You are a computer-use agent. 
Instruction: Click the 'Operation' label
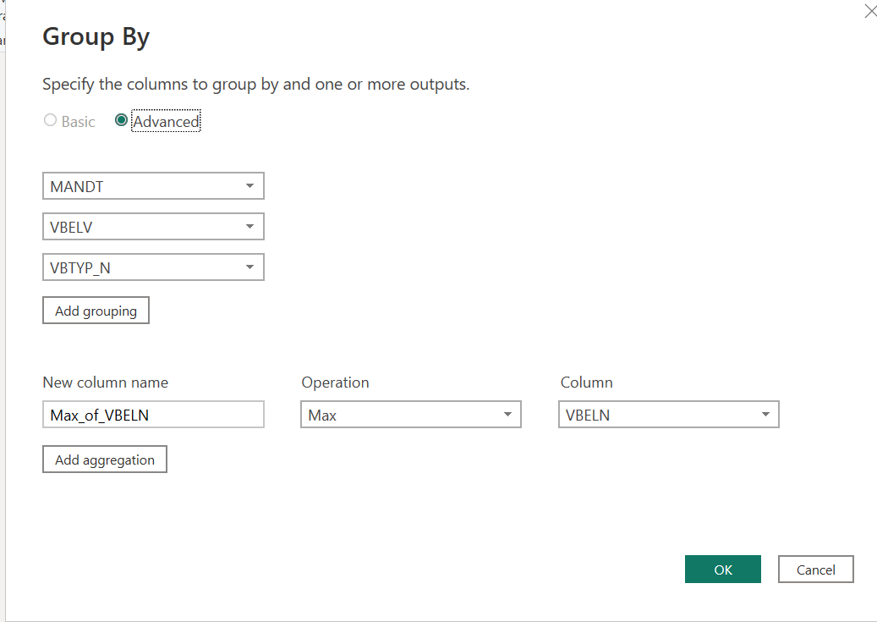335,383
